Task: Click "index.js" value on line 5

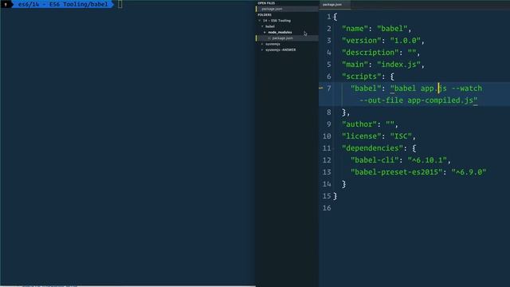Action: pyautogui.click(x=398, y=65)
